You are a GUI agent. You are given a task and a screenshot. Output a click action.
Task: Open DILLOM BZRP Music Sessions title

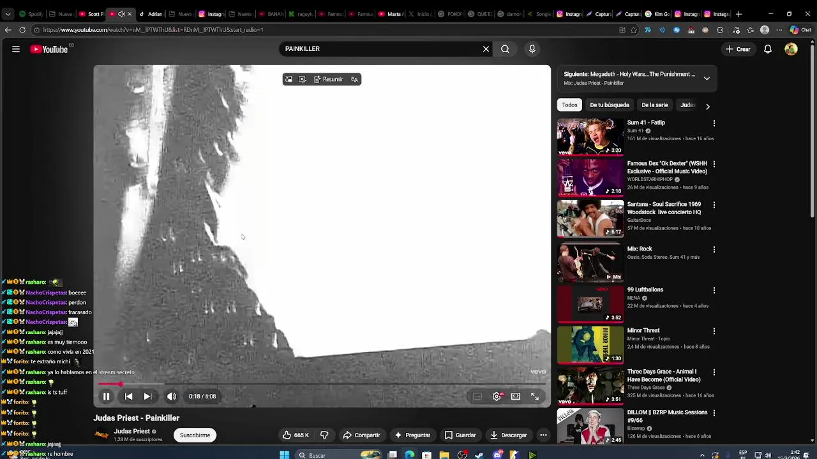coord(667,416)
